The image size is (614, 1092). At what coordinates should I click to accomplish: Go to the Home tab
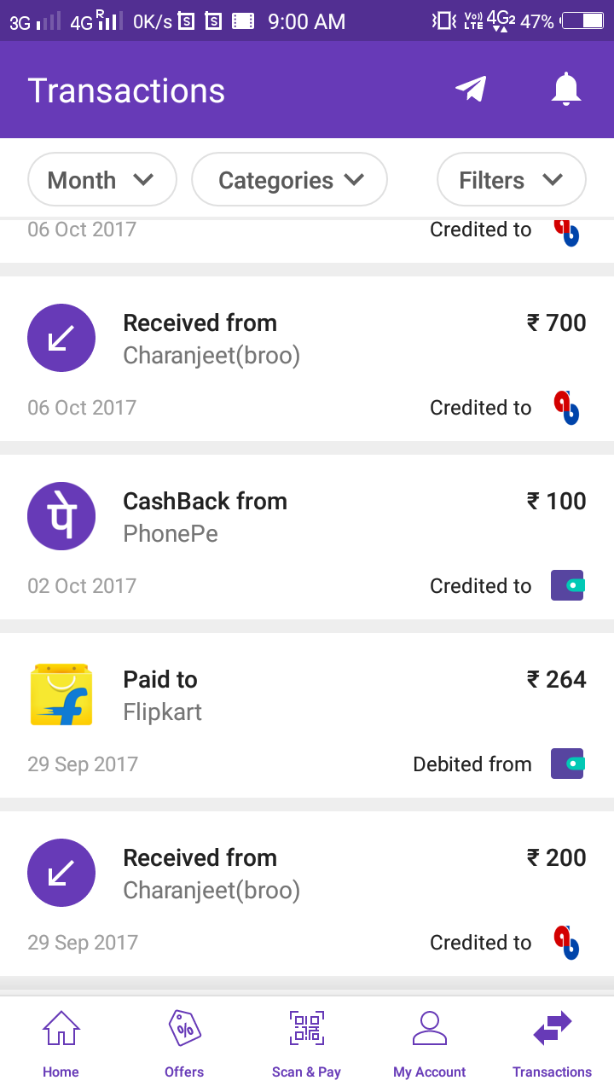tap(61, 1044)
